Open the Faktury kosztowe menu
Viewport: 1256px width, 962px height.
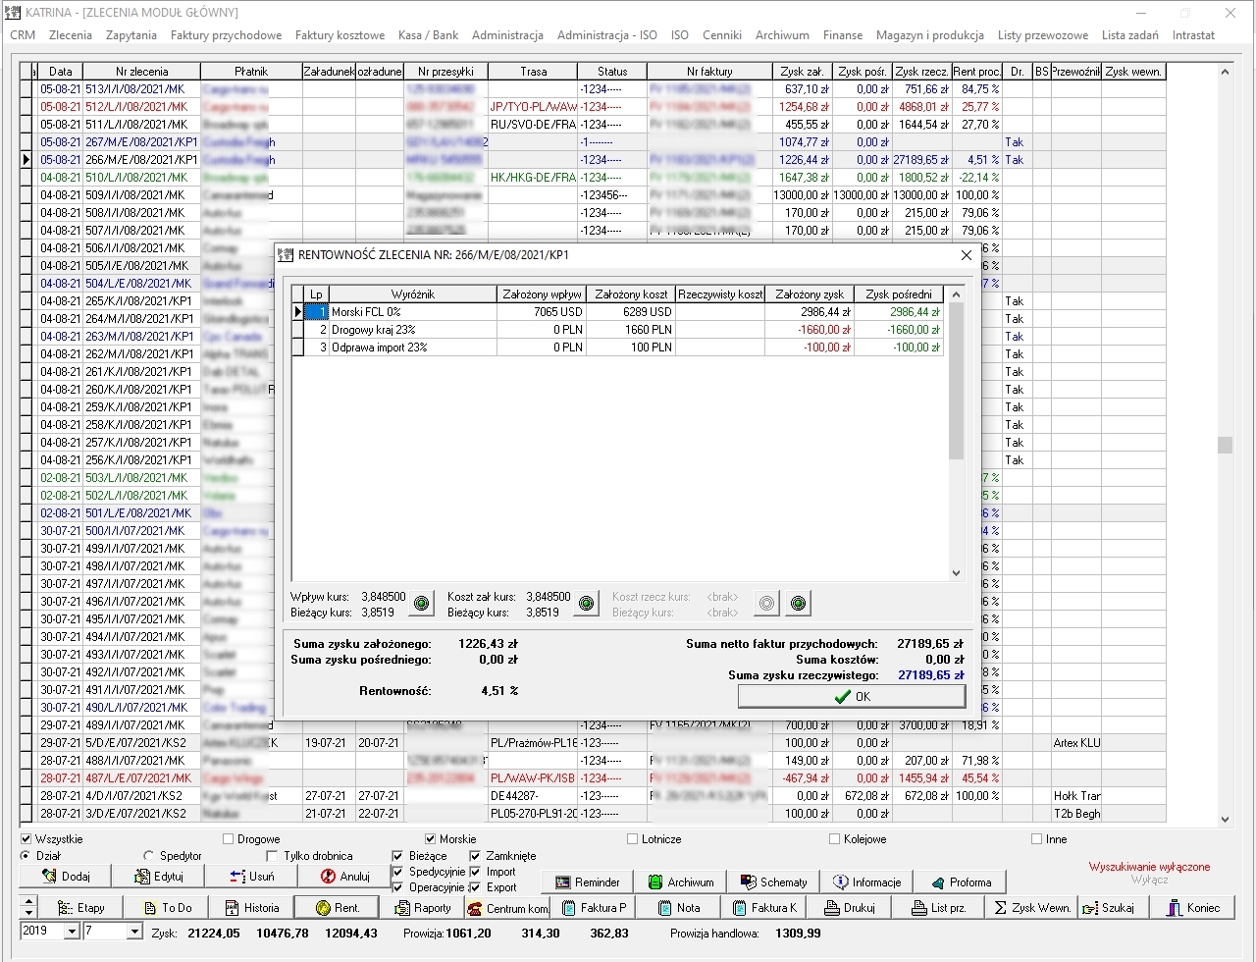pos(340,34)
